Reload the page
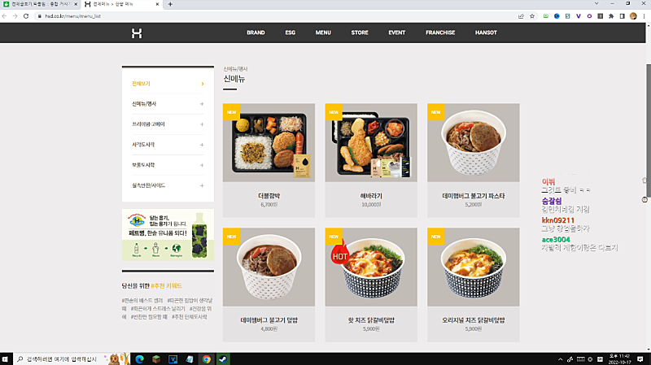Image resolution: width=651 pixels, height=365 pixels. [x=26, y=16]
